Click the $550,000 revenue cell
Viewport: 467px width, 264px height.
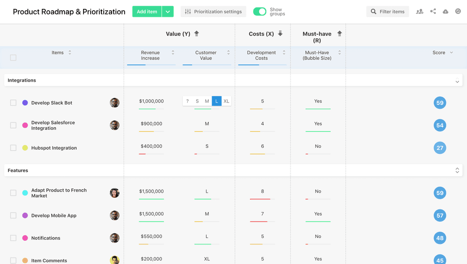(x=151, y=236)
